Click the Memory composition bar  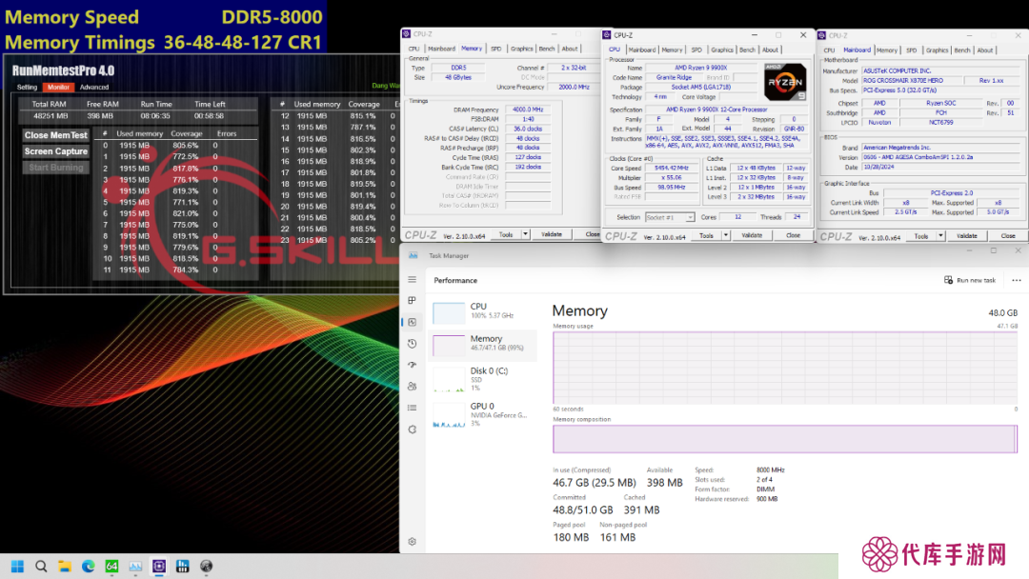click(785, 439)
